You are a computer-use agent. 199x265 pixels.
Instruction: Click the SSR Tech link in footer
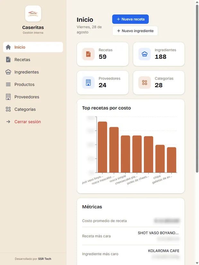tap(45, 259)
